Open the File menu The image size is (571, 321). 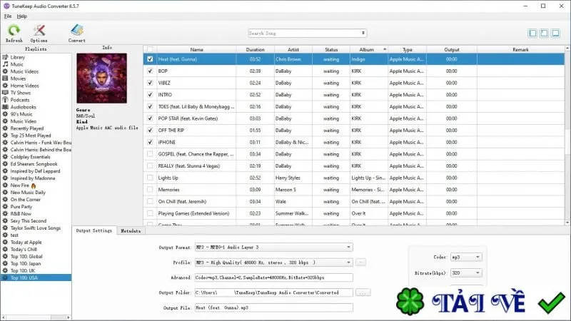coord(8,16)
